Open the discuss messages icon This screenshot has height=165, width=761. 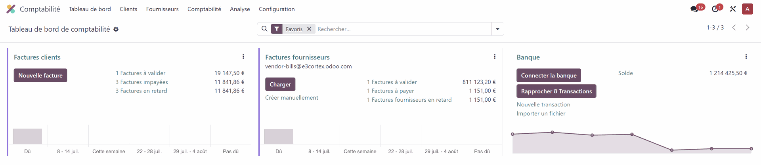(694, 9)
